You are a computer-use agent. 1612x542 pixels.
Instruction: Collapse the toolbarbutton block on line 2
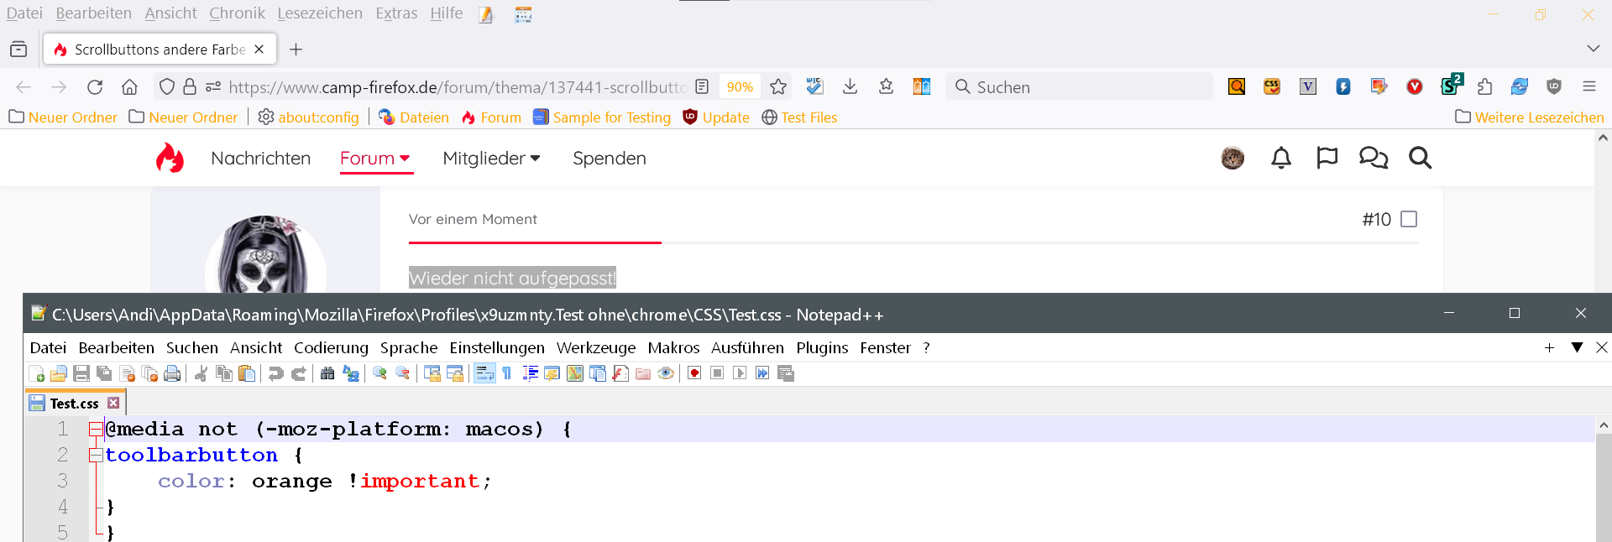96,456
